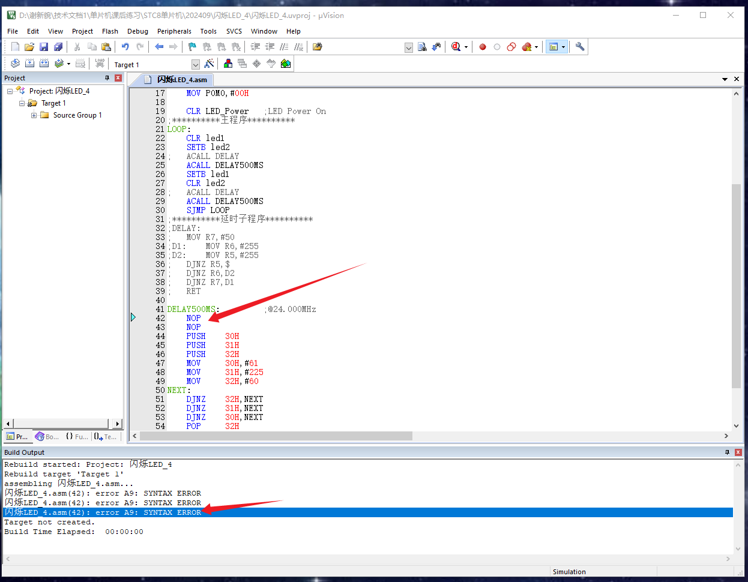Comment the selection using the toolbar icon
This screenshot has width=748, height=582.
284,47
